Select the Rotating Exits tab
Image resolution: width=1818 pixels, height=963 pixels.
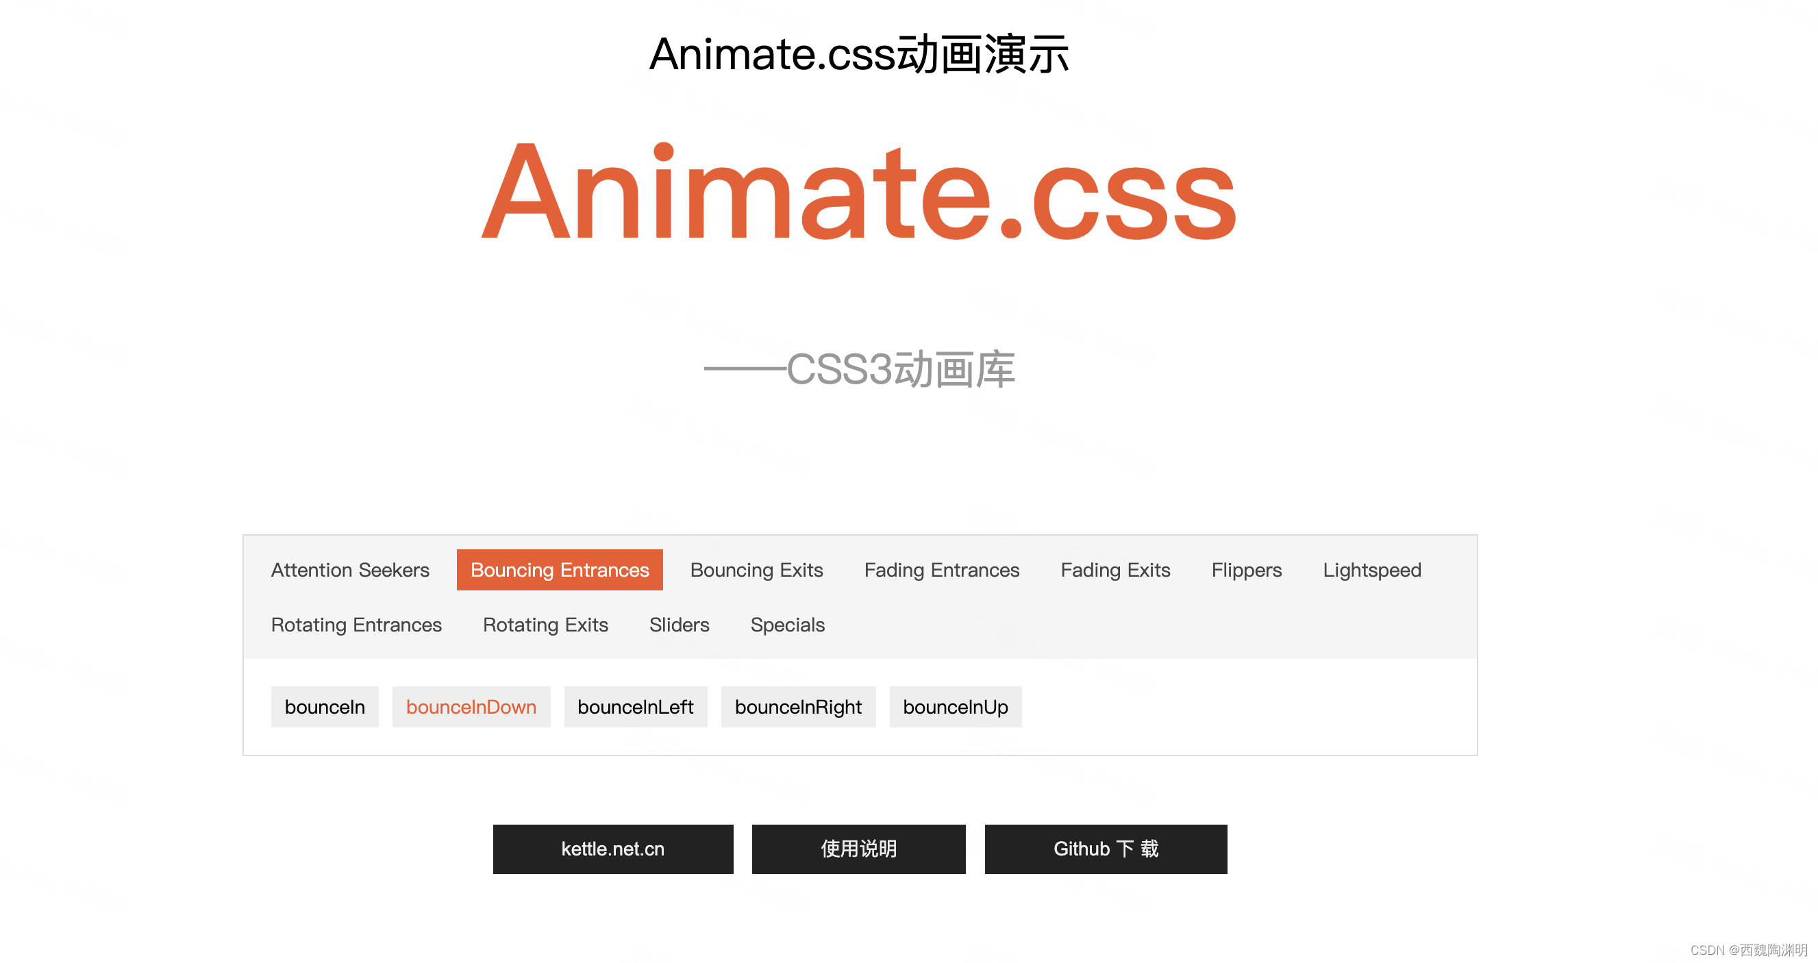(x=545, y=625)
